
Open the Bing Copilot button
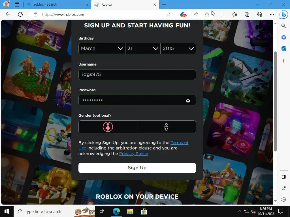283,15
